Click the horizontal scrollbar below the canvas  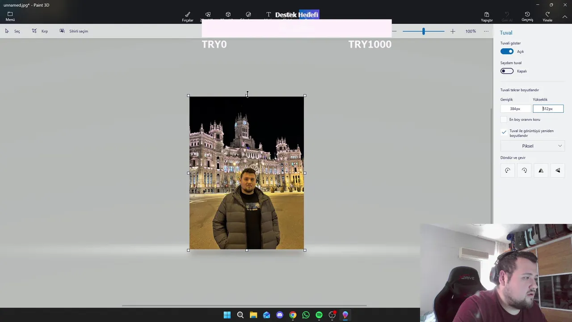[x=244, y=305]
